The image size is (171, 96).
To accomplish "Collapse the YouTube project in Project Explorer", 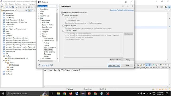I will pos(2,56).
